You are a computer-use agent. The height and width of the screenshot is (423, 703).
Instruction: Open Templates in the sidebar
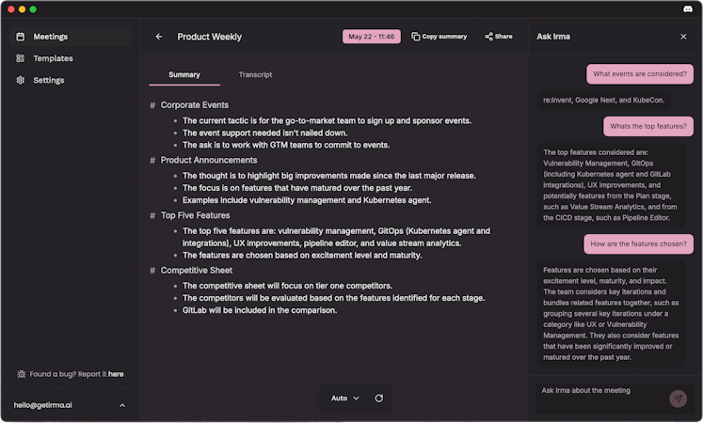click(x=53, y=58)
